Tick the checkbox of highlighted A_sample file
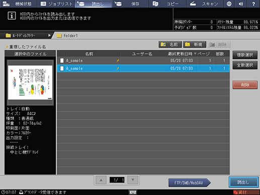This screenshot has height=195, width=260. pyautogui.click(x=62, y=68)
